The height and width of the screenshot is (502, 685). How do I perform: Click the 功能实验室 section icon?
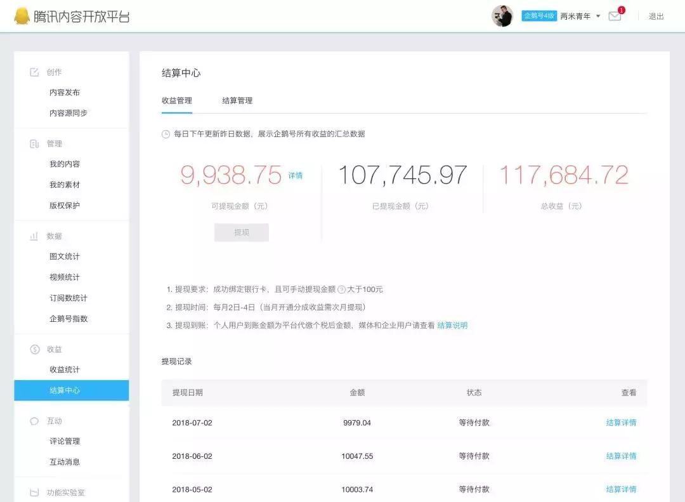tap(34, 493)
